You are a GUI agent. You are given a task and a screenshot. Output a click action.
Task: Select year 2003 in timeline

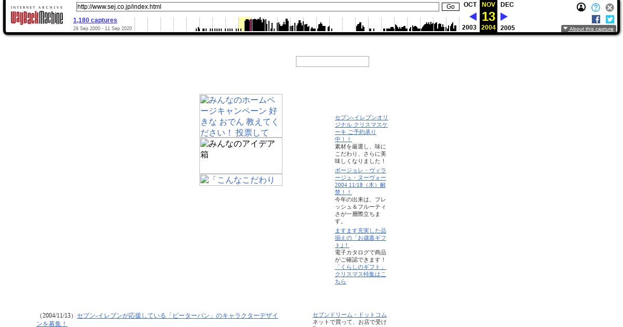click(469, 28)
